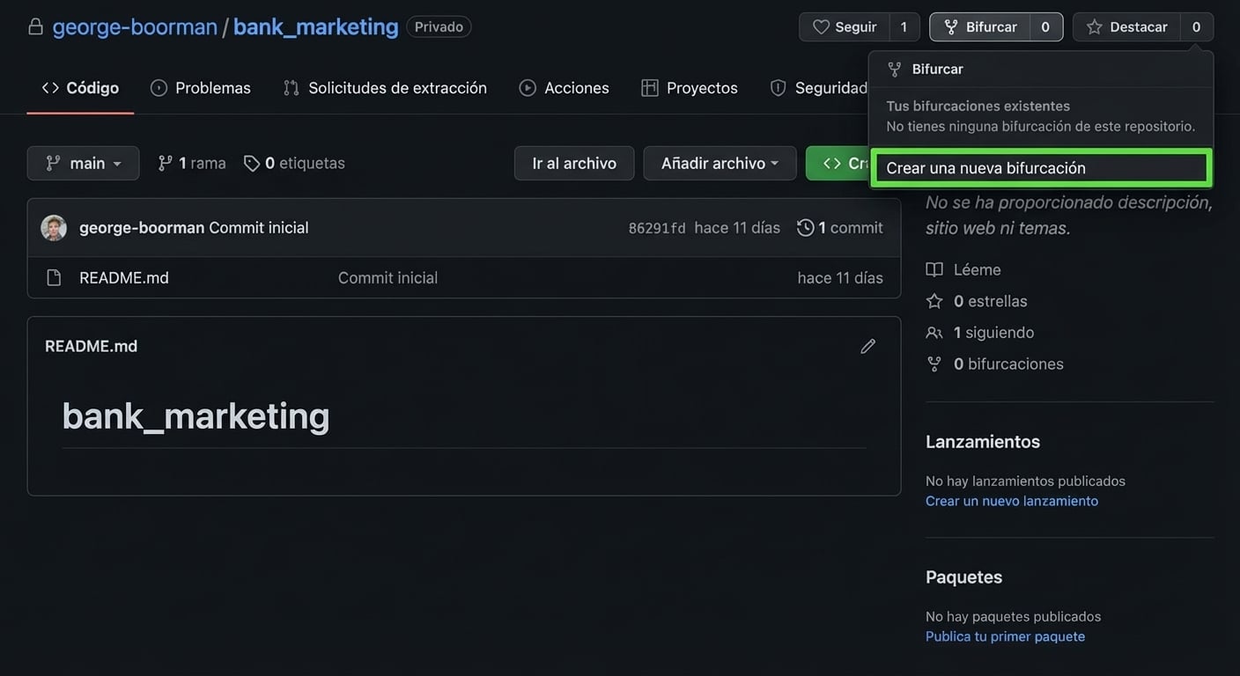1240x676 pixels.
Task: Click the commit history clock icon
Action: [806, 228]
